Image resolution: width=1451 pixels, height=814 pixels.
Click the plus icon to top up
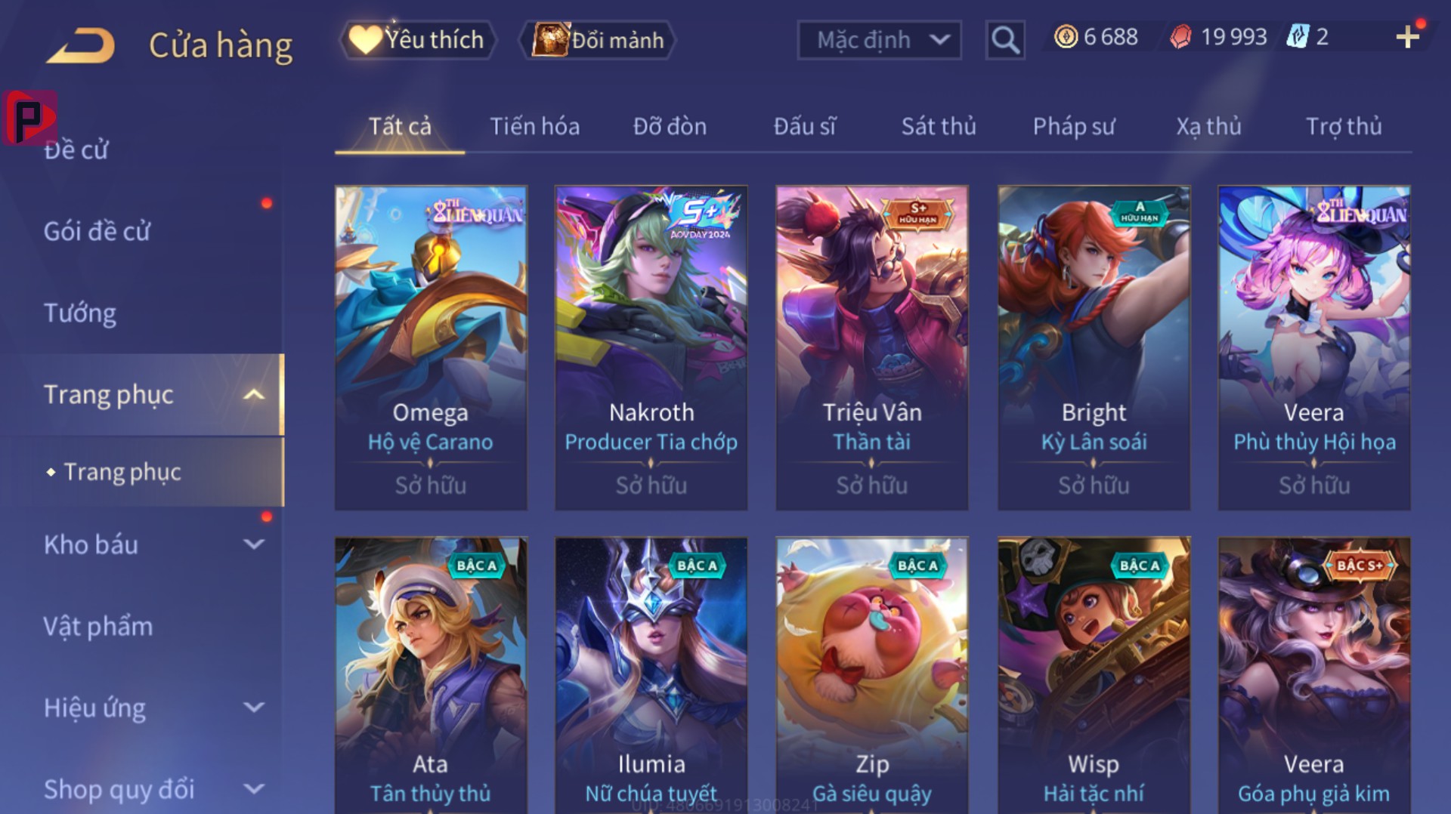tap(1407, 36)
